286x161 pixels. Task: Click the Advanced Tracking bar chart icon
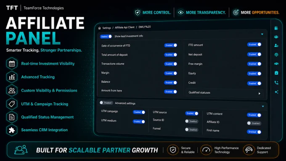(12, 77)
